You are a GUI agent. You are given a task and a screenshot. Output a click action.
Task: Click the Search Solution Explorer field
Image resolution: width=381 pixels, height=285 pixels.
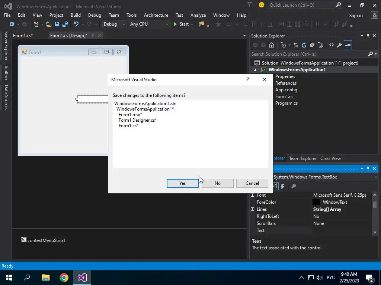pos(309,54)
